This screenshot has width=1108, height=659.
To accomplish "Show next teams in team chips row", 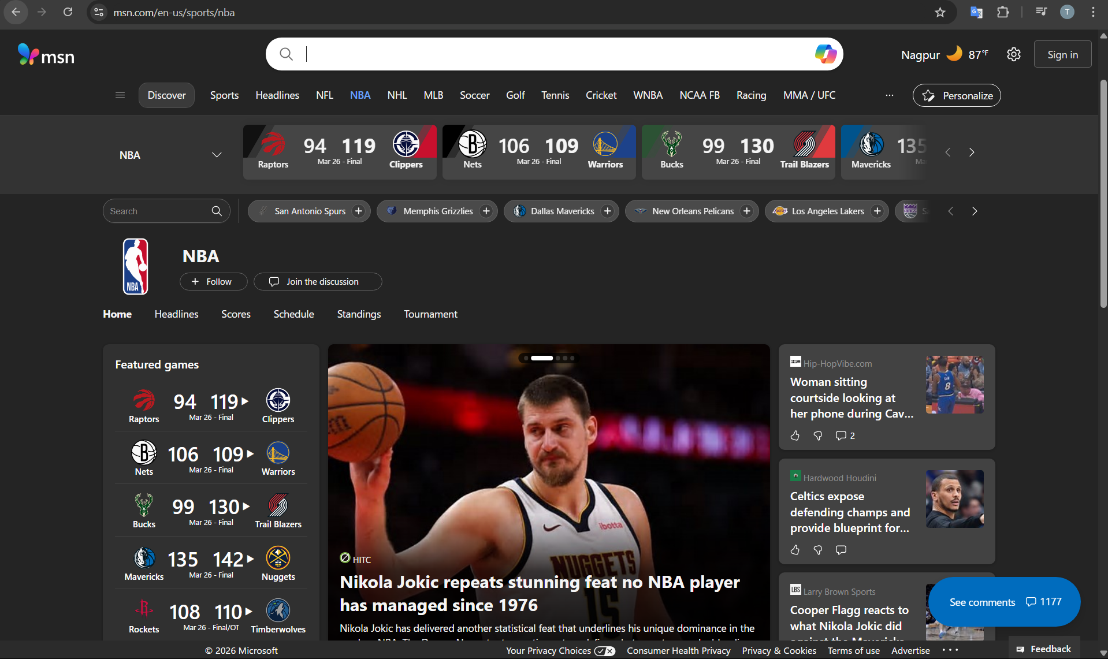I will [x=975, y=211].
